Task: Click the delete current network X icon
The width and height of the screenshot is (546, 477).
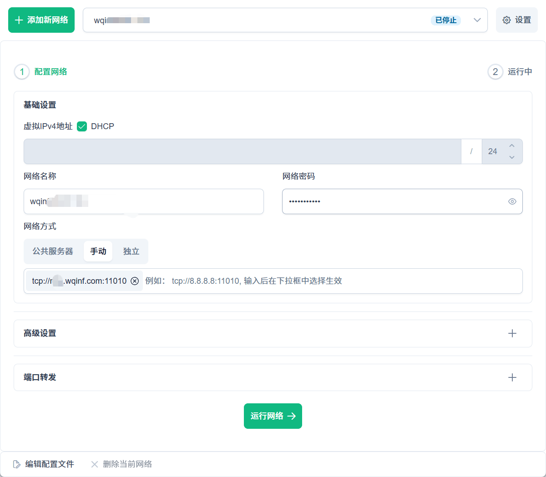Action: (x=94, y=464)
